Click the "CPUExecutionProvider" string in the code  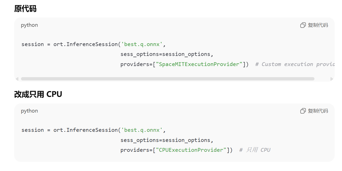pyautogui.click(x=191, y=150)
